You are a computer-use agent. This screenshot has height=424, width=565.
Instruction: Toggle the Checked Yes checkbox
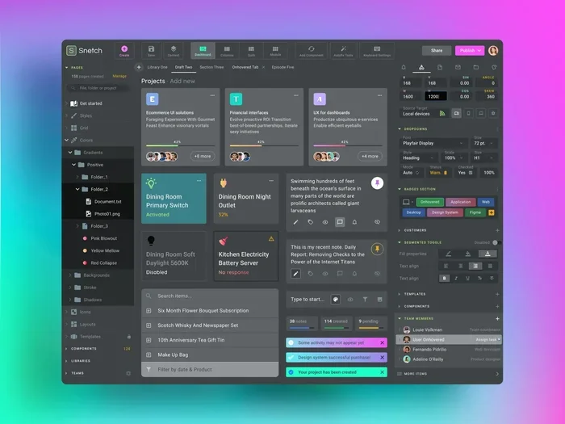[x=471, y=173]
